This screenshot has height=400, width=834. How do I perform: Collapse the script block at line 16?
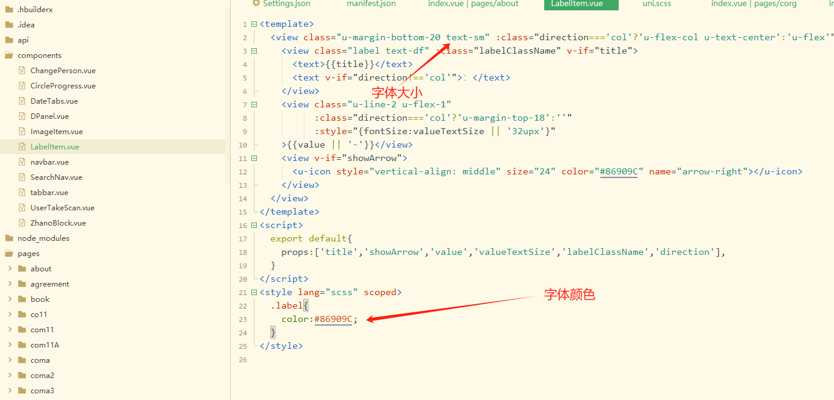click(x=254, y=226)
